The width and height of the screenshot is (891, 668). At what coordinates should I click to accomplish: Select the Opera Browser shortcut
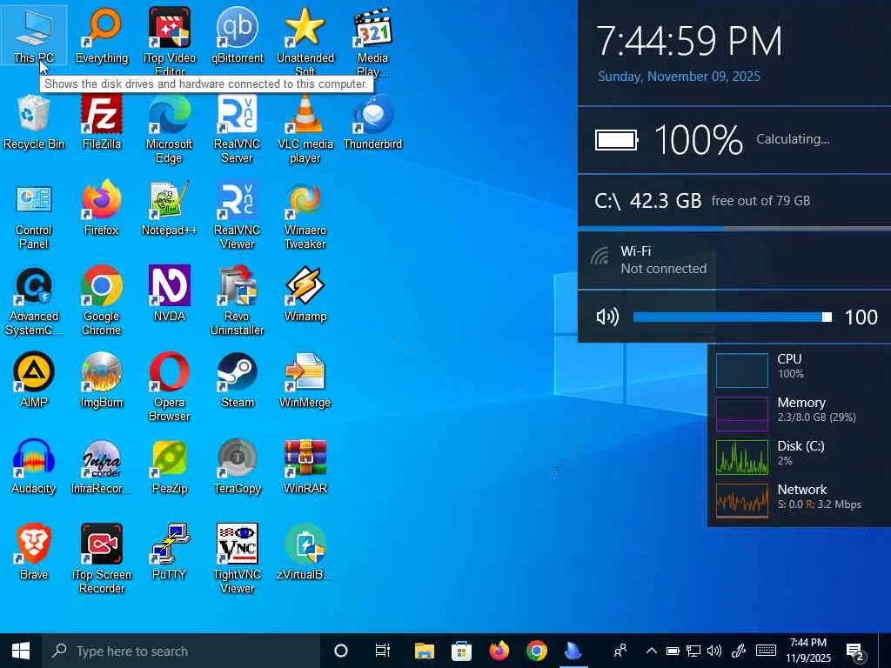(x=170, y=387)
